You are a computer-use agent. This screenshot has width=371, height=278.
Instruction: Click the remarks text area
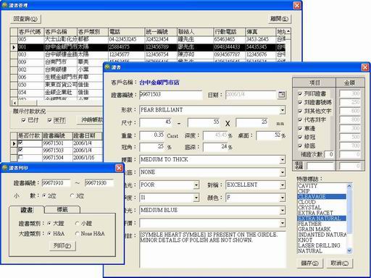pyautogui.click(x=212, y=249)
